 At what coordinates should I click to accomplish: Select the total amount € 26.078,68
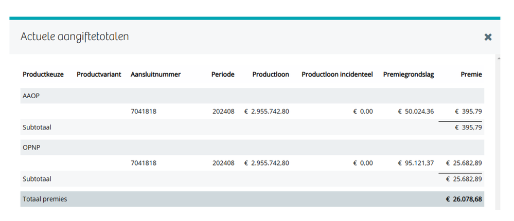click(464, 199)
